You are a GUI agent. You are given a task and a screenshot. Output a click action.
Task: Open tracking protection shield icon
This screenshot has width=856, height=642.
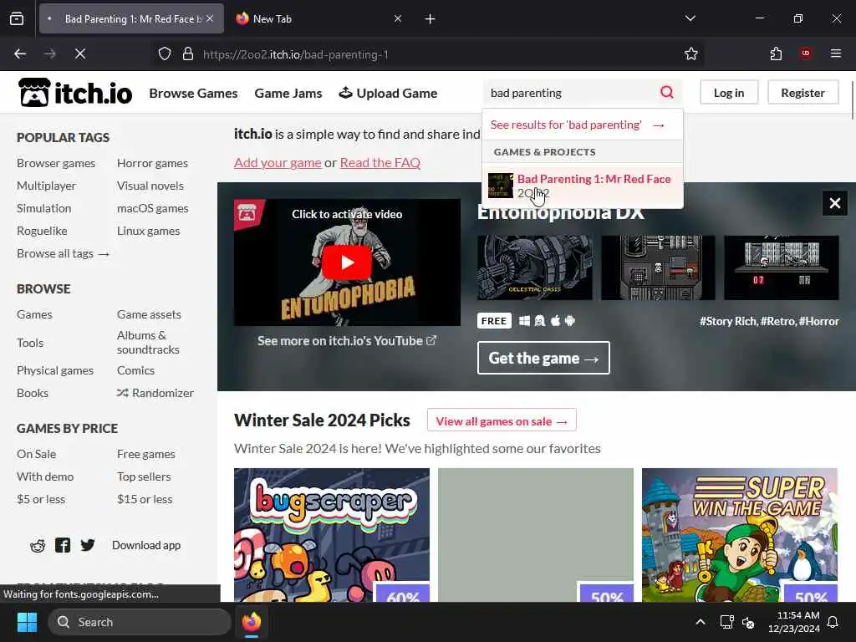165,53
